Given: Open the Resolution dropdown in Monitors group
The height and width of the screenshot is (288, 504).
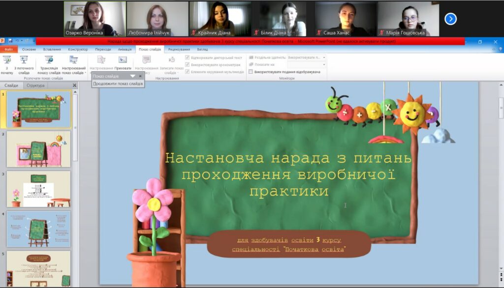Looking at the screenshot, I should coord(306,58).
